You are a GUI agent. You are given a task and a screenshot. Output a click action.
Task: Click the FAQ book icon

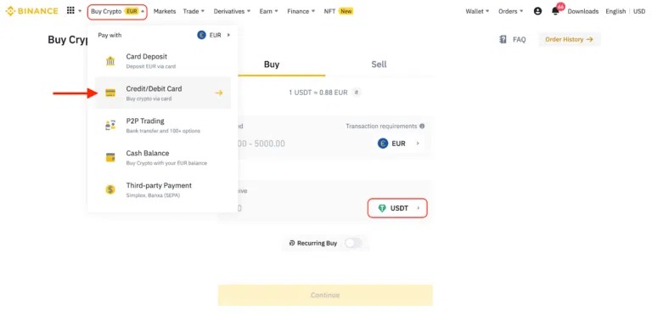click(x=503, y=39)
